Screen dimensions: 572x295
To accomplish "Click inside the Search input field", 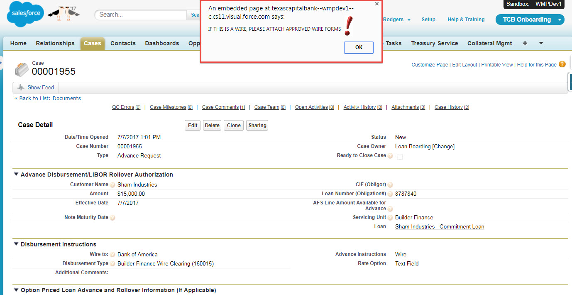I will click(142, 15).
